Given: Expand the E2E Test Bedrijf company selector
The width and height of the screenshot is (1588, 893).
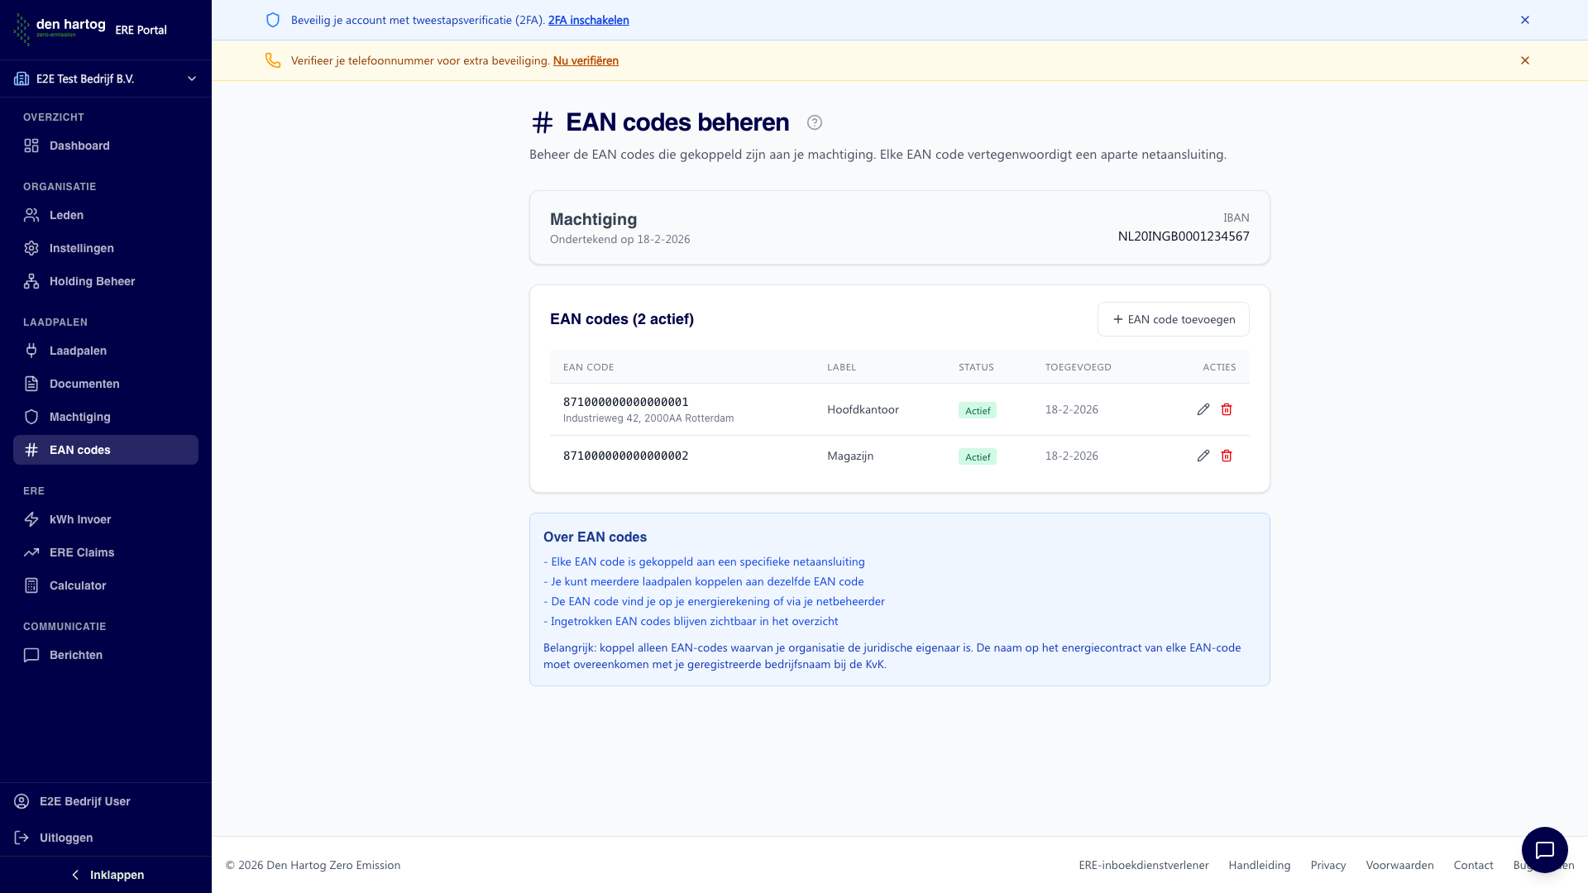Looking at the screenshot, I should coord(106,79).
